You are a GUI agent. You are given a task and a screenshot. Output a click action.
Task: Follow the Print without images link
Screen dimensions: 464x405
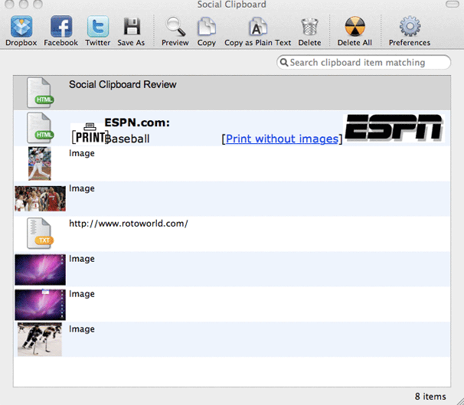pyautogui.click(x=282, y=139)
